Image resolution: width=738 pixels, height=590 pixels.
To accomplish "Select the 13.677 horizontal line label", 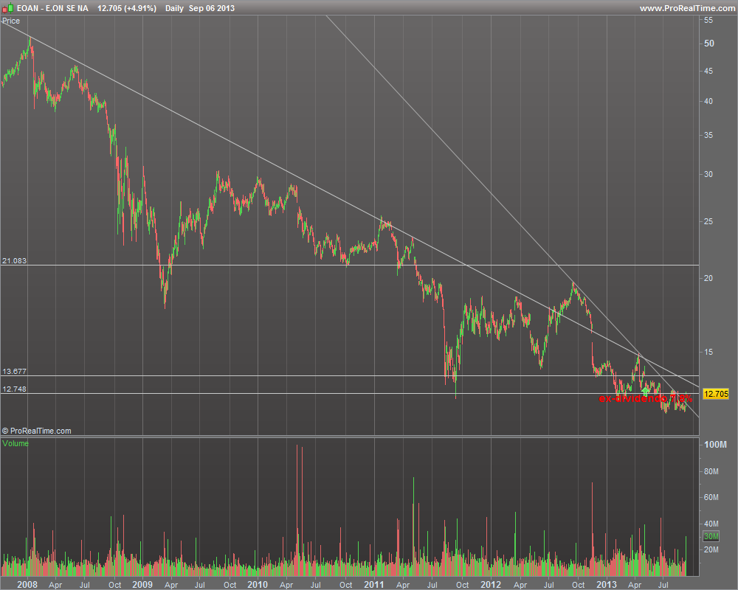I will 14,371.
